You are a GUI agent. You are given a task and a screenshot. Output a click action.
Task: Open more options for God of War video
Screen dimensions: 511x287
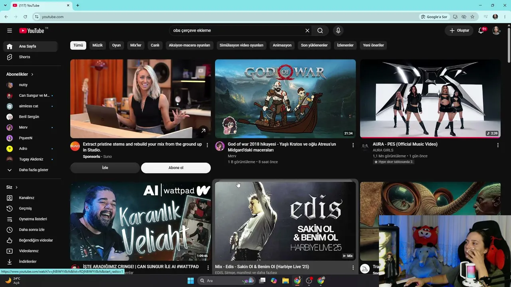pyautogui.click(x=353, y=145)
